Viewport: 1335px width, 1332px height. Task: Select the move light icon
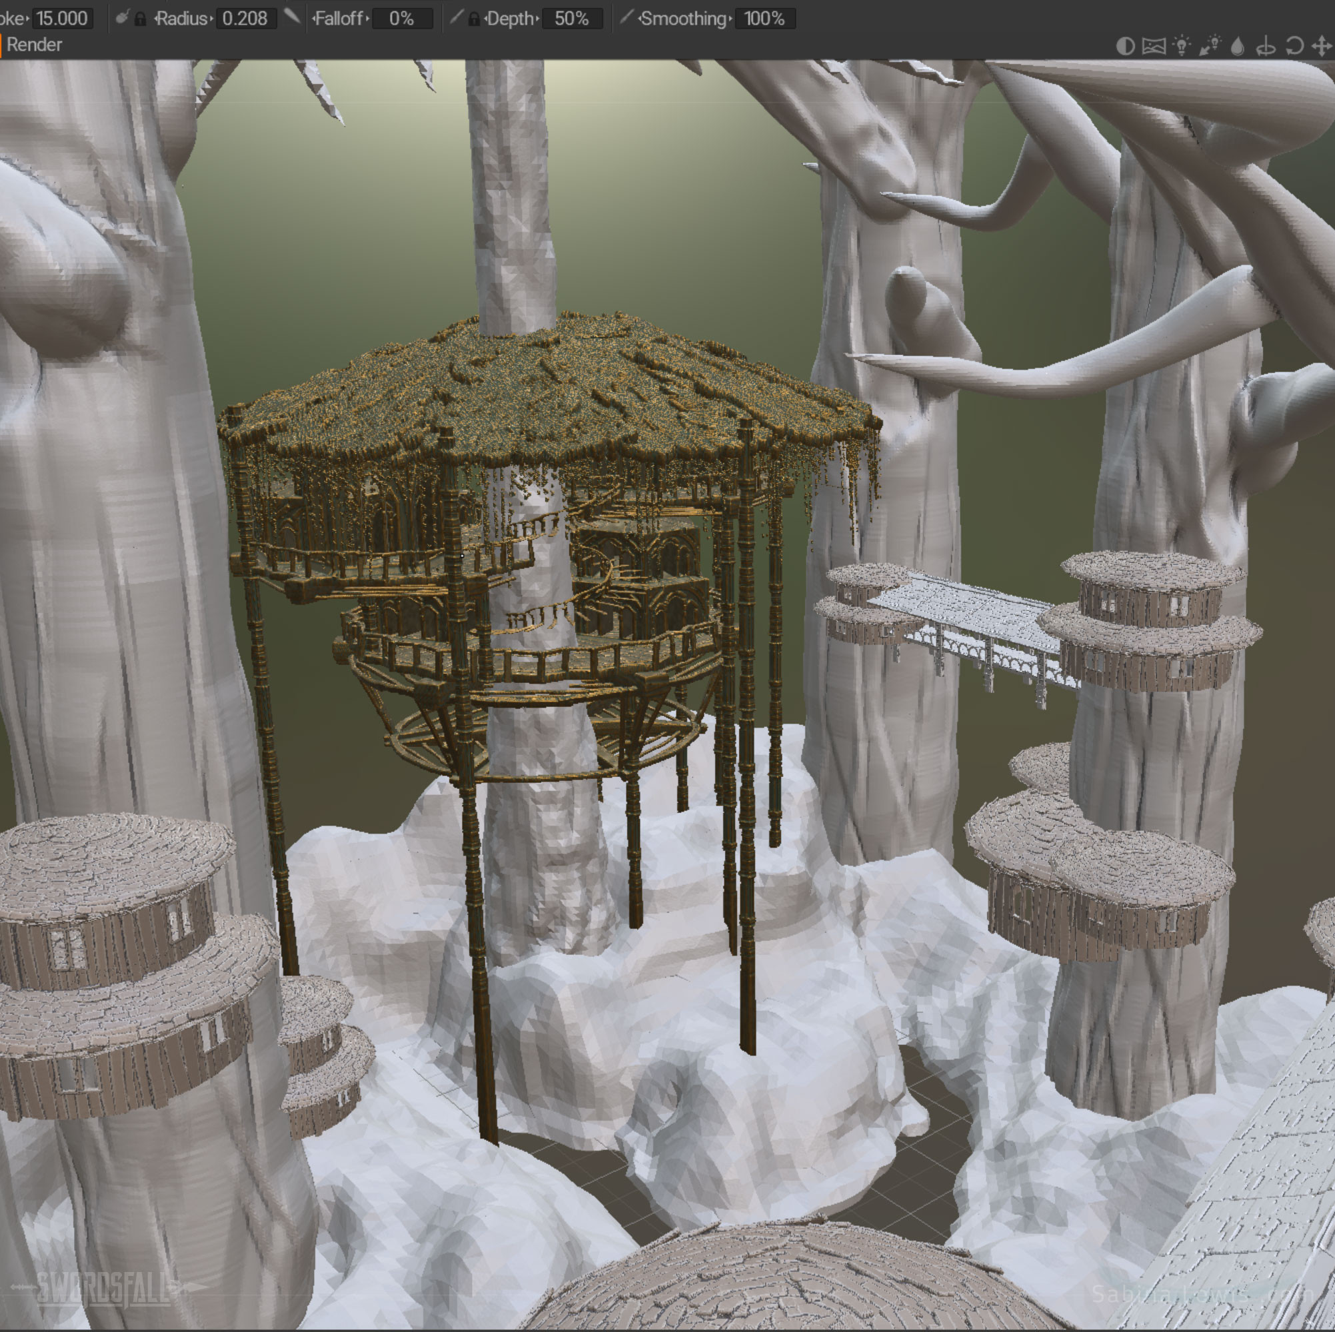click(1212, 45)
